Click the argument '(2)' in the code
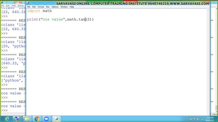Image resolution: width=218 pixels, height=122 pixels. pyautogui.click(x=89, y=19)
